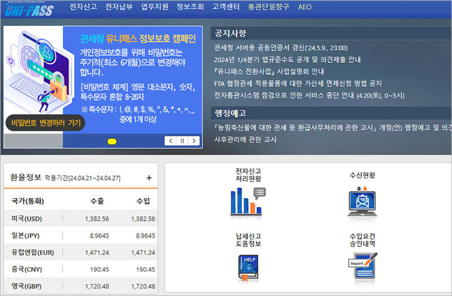Click the 납세신고 도움정보 label

(248, 240)
